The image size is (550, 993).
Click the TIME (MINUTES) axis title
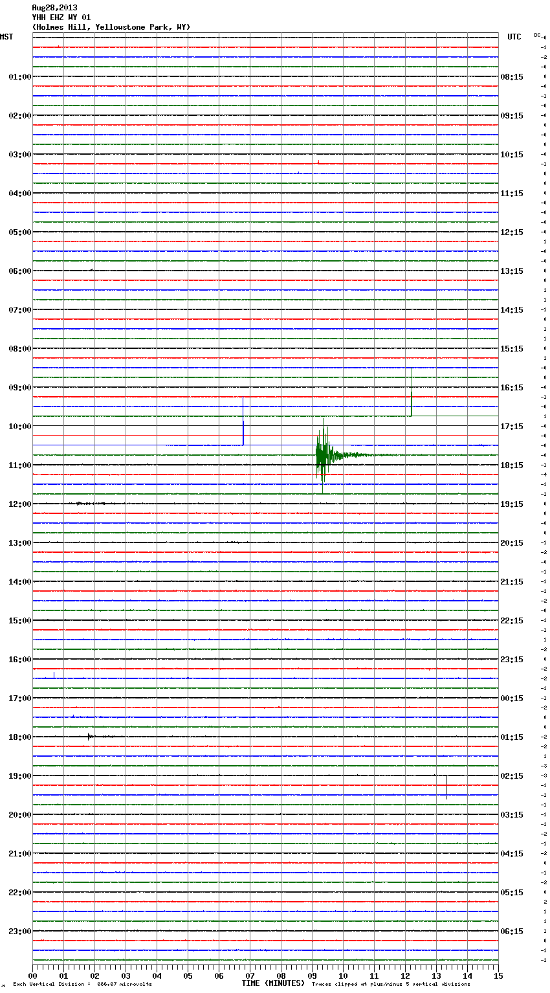[273, 983]
